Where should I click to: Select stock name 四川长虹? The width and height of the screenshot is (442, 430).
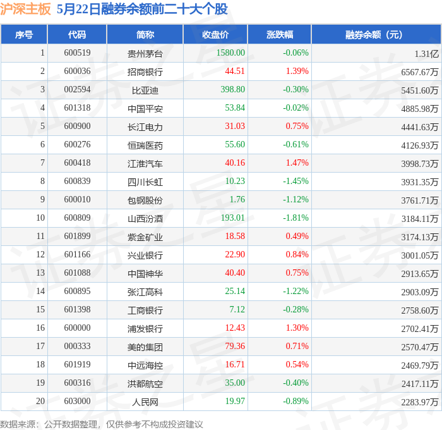pyautogui.click(x=145, y=182)
